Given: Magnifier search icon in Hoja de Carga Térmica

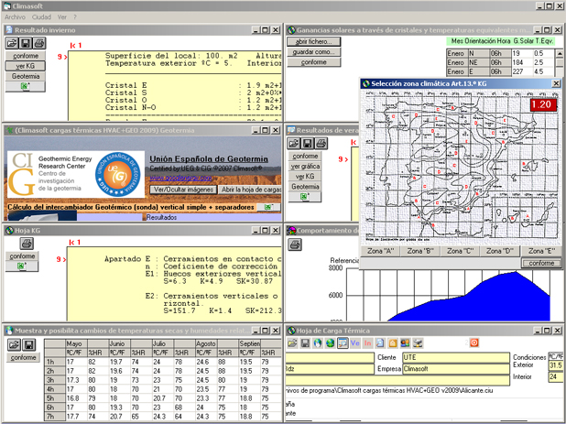Looking at the screenshot, I should tap(343, 343).
